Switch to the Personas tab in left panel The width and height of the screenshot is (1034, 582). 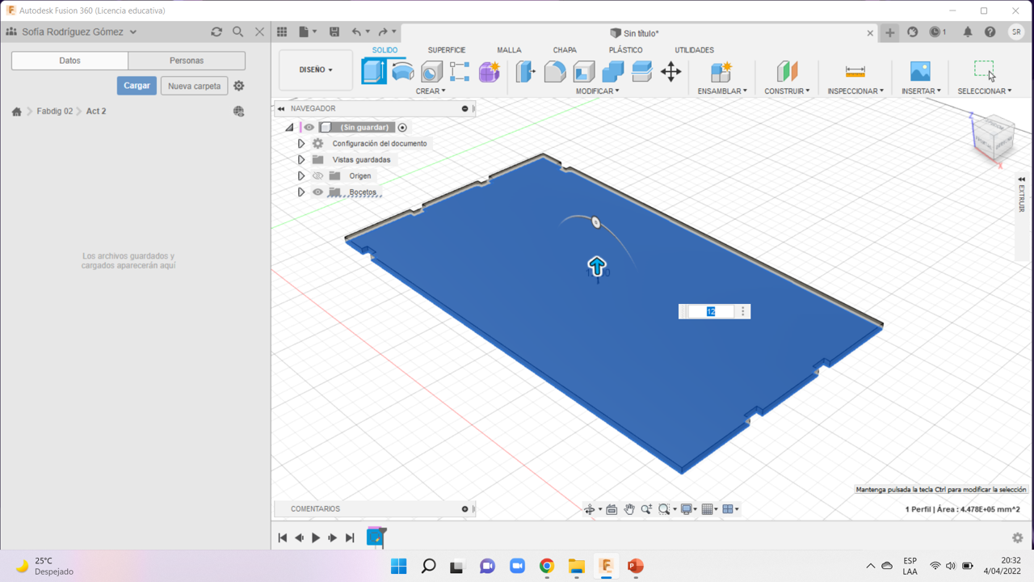tap(186, 60)
